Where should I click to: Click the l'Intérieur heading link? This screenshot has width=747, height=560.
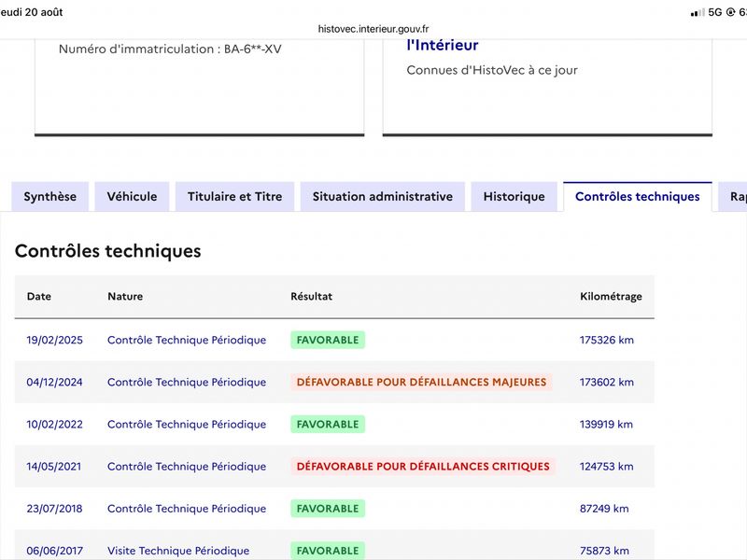point(442,45)
